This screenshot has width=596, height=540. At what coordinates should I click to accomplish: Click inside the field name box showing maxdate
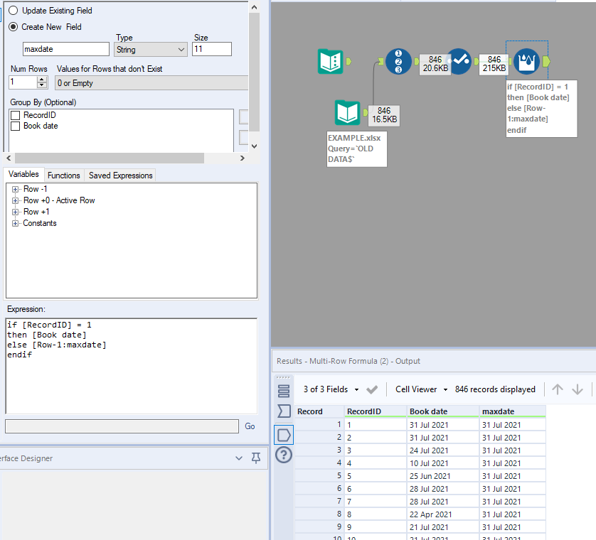[x=65, y=49]
